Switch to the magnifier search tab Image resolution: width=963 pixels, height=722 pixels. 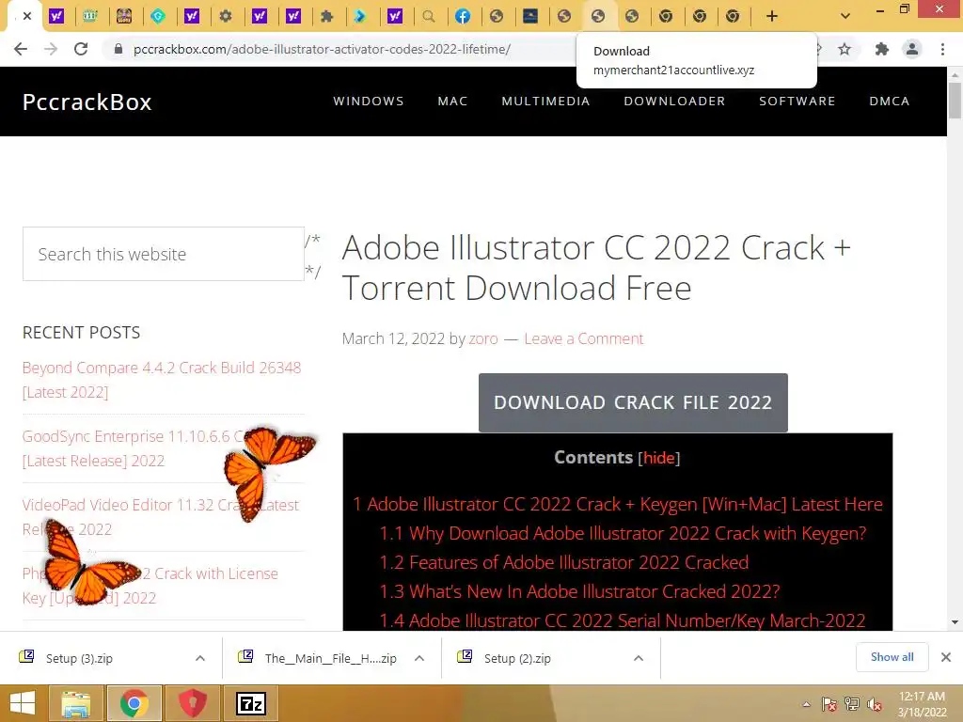tap(429, 16)
